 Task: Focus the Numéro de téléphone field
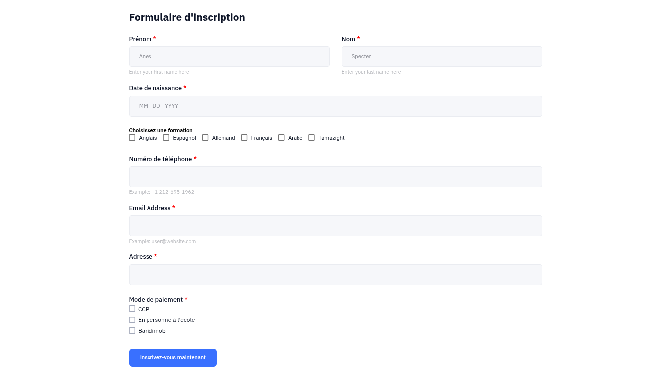click(336, 177)
